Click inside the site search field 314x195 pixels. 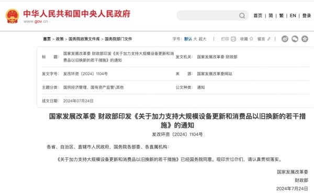click(x=207, y=16)
